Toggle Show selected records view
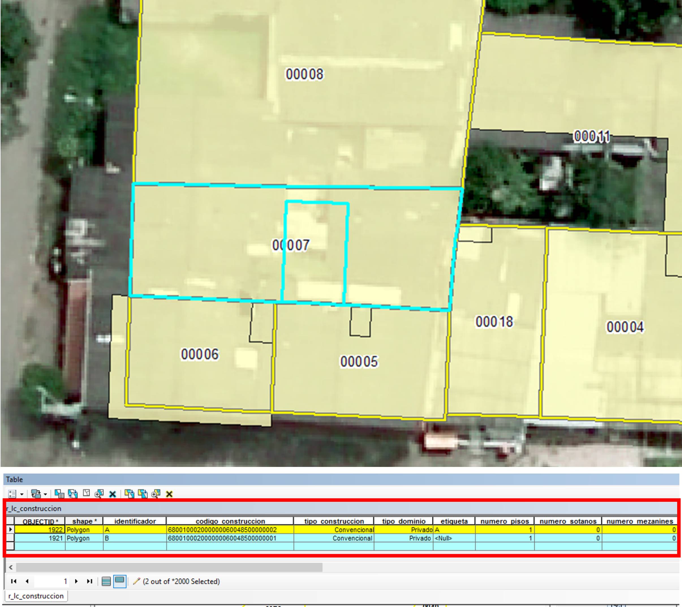Screen dimensions: 682x607 pyautogui.click(x=119, y=581)
